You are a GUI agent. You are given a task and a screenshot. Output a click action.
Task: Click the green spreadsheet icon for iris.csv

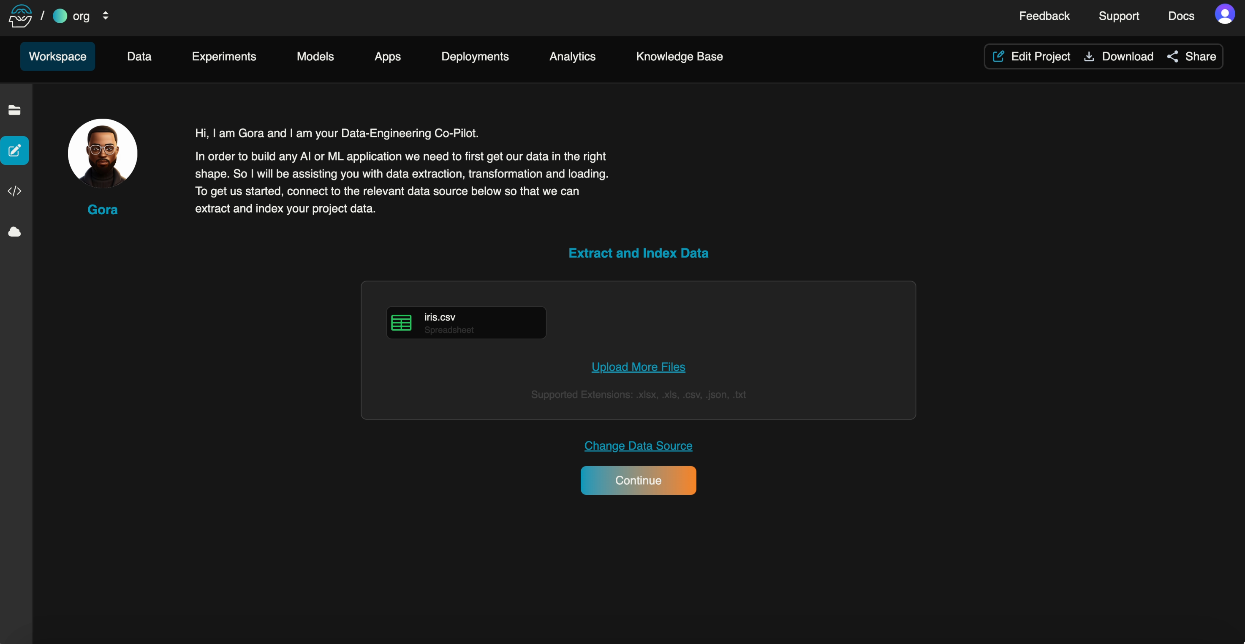[401, 322]
